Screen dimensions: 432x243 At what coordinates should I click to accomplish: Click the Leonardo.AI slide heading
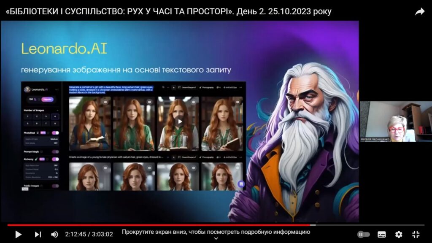[x=64, y=49]
